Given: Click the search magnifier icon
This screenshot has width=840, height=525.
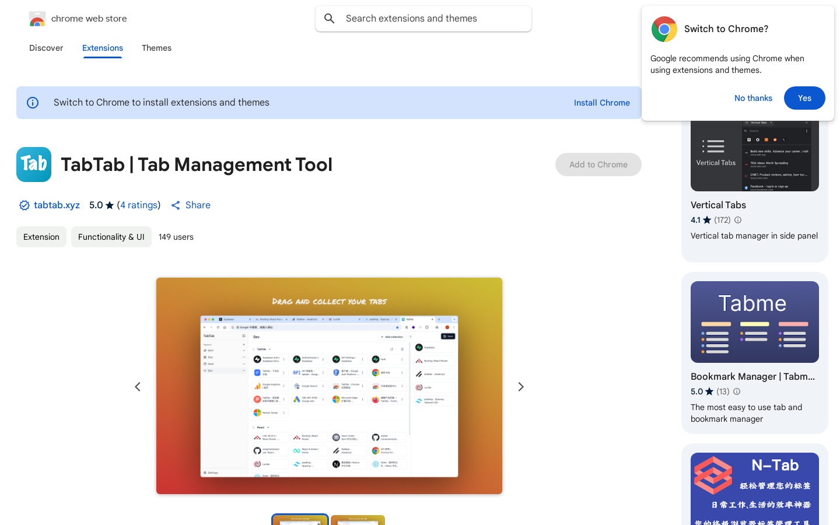Looking at the screenshot, I should 330,19.
